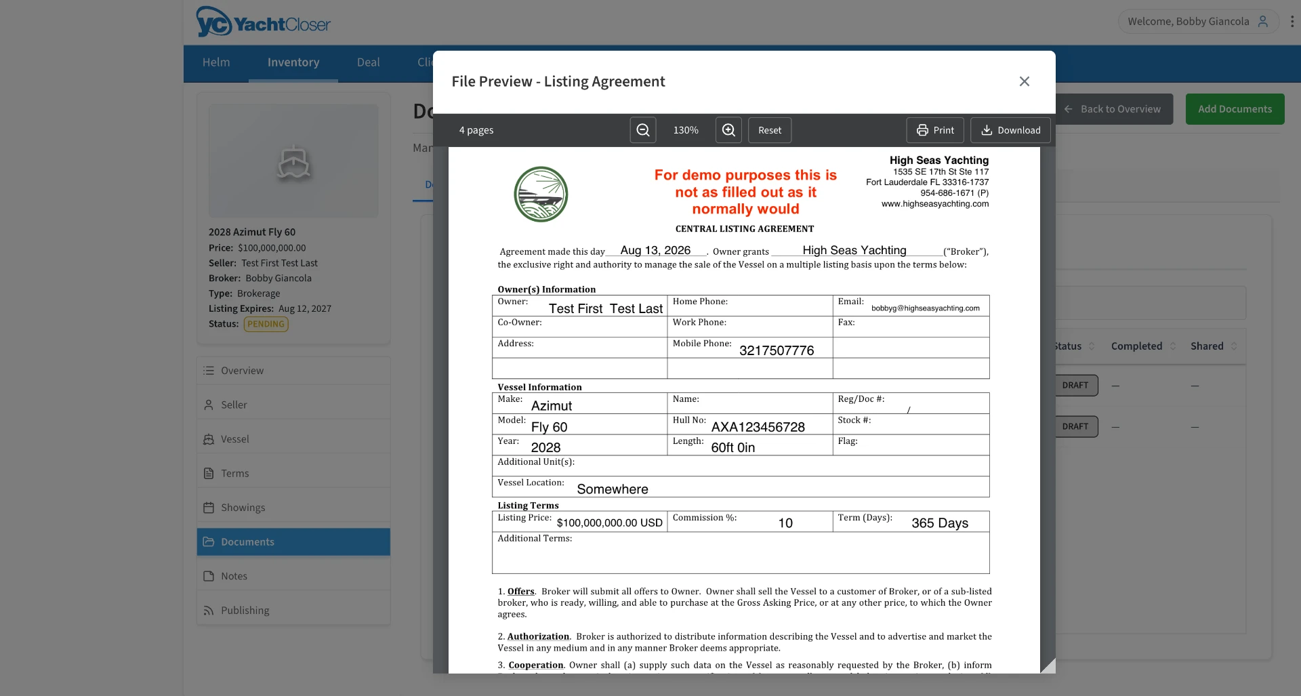Image resolution: width=1301 pixels, height=696 pixels.
Task: Click the Seller person icon
Action: point(209,405)
